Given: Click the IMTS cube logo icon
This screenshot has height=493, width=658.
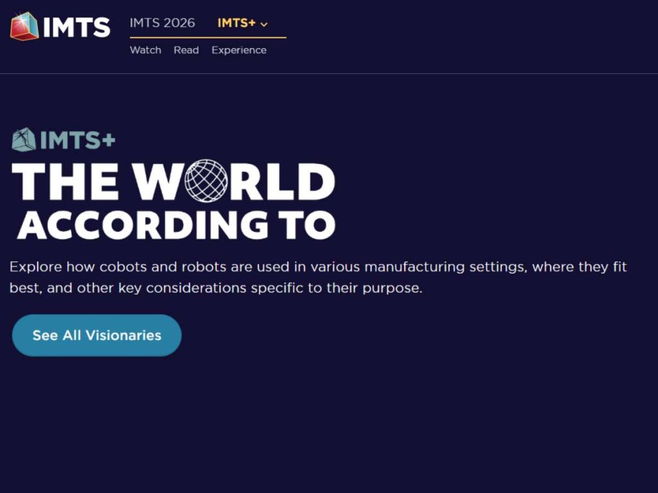Looking at the screenshot, I should tap(24, 26).
